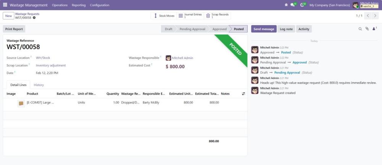
Task: Click the paperclip attachments icon
Action: click(x=367, y=29)
